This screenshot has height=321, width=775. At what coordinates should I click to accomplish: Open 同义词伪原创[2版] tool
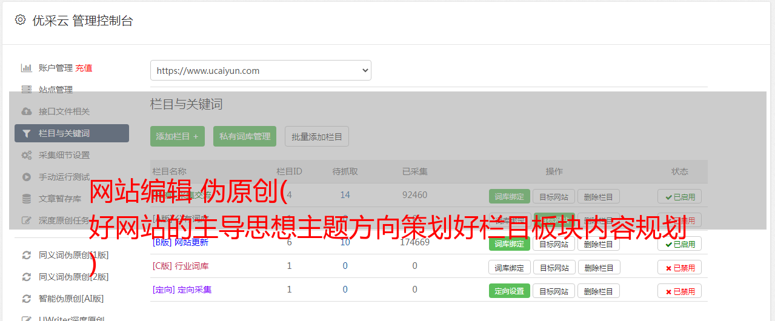pyautogui.click(x=74, y=277)
